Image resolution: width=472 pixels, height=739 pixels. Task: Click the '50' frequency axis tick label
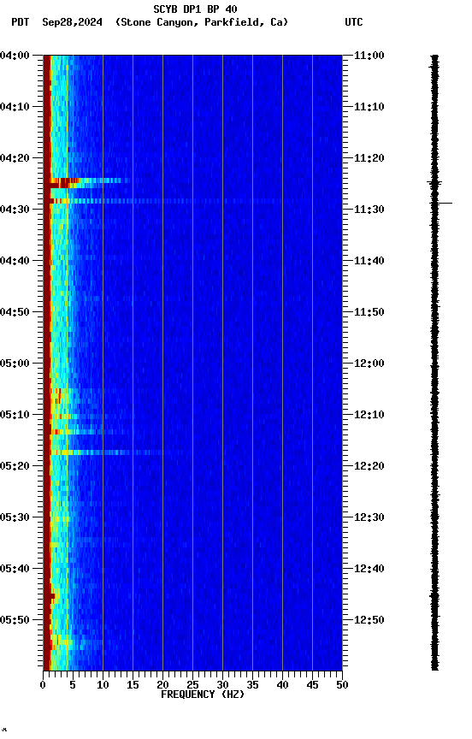342,685
